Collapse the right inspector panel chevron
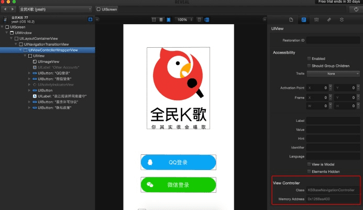Viewport: 363px width, 210px height. 265,19
